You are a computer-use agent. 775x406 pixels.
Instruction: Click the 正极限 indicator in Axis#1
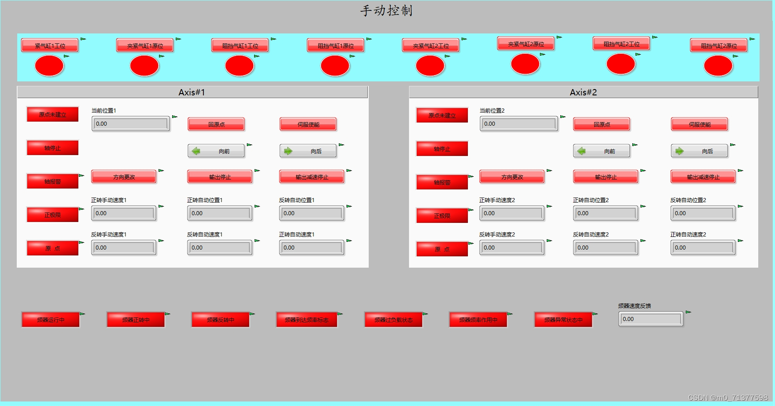coord(53,215)
